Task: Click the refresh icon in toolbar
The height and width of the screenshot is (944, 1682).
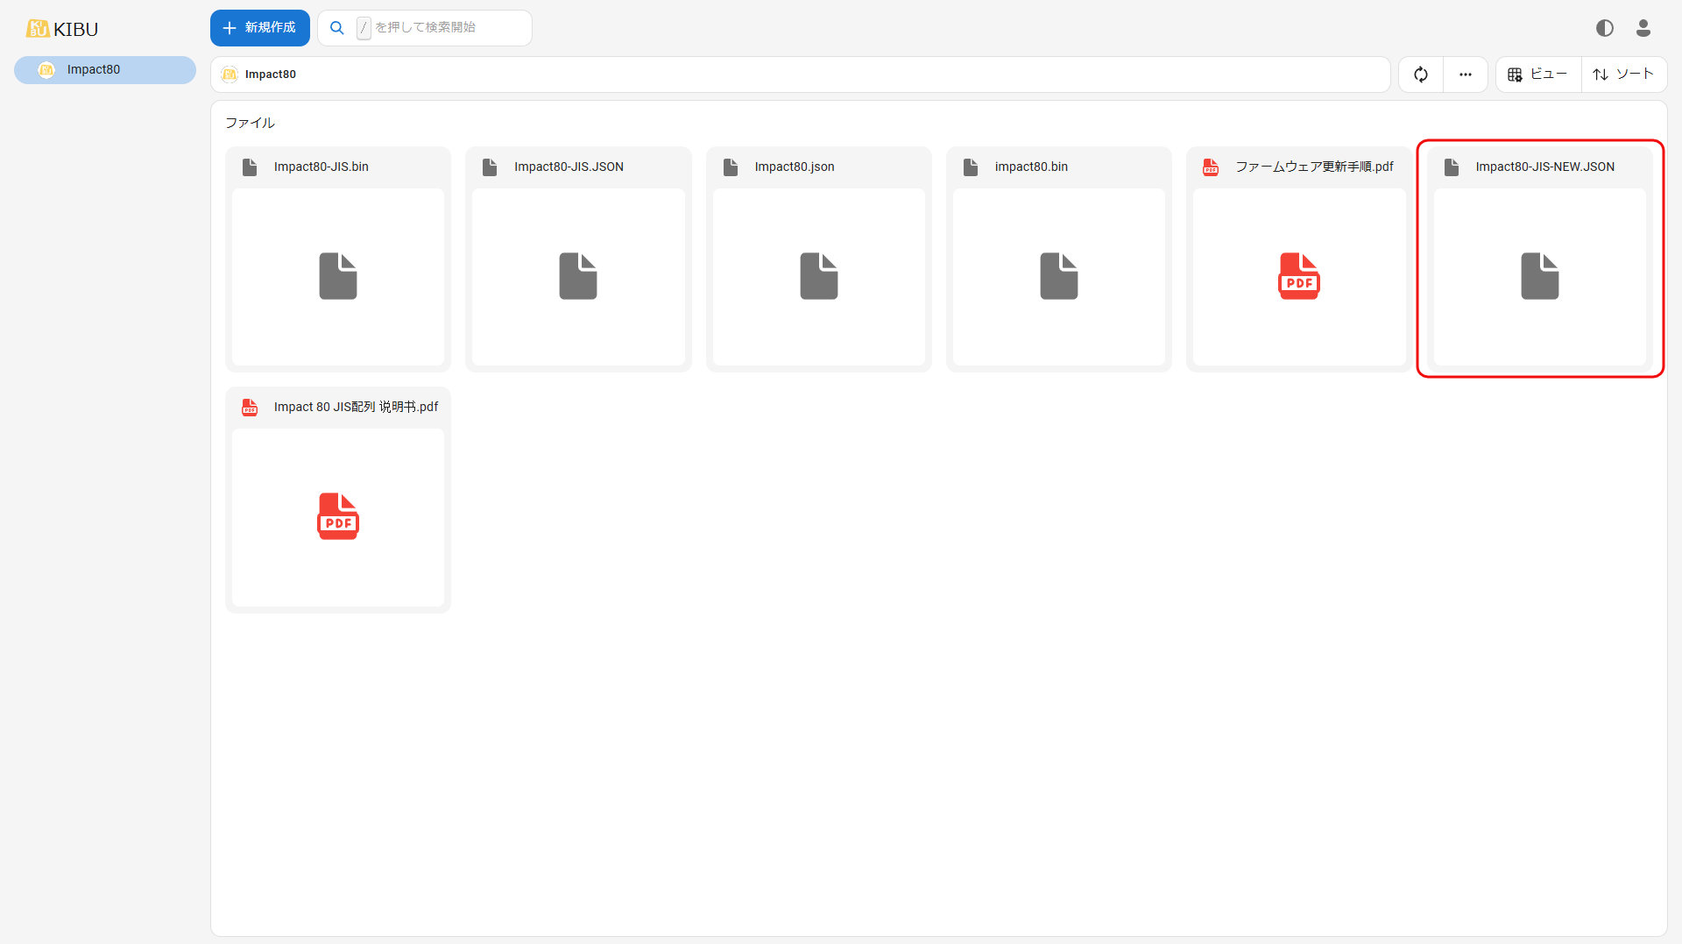Action: [1420, 75]
